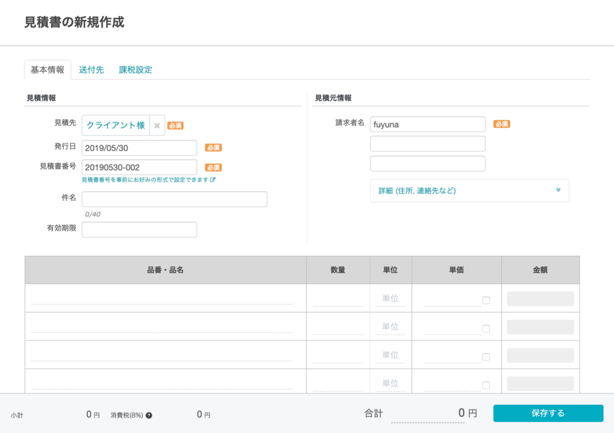Focus the 発行日 date field
This screenshot has height=433, width=614.
[x=139, y=148]
